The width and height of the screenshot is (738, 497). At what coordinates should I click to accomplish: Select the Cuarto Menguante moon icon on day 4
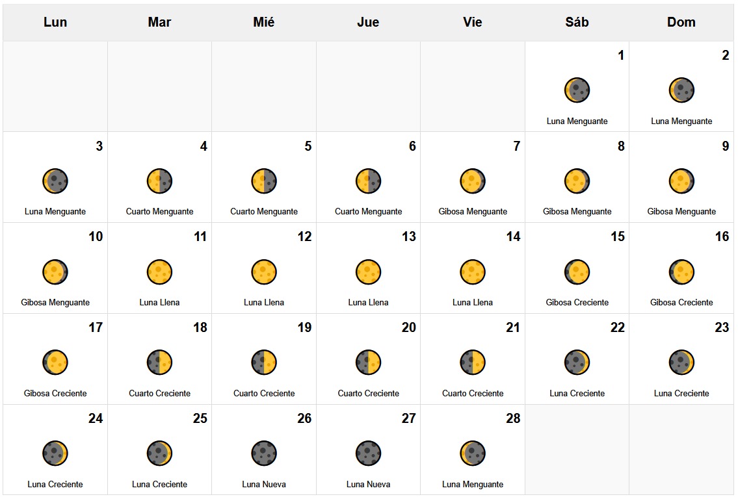tap(159, 181)
